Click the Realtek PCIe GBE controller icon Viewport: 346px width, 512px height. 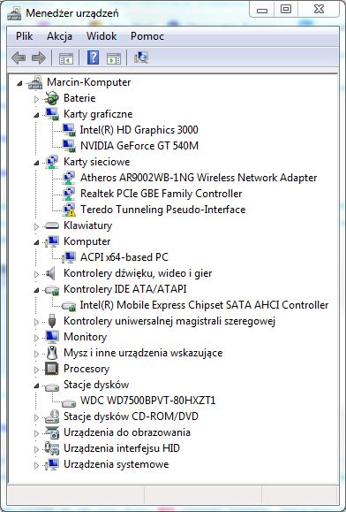[x=69, y=194]
